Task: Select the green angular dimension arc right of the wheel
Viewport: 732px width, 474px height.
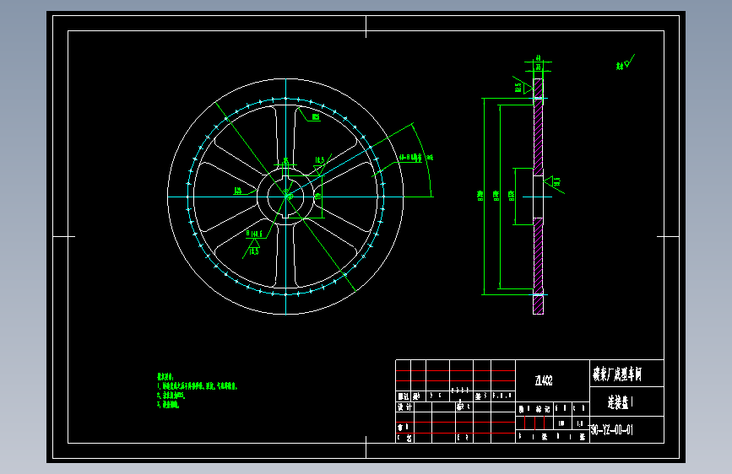Action: (x=424, y=159)
